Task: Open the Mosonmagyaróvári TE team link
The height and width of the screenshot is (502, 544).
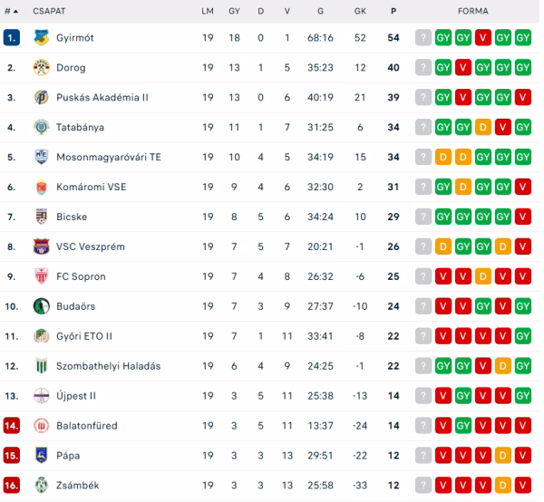Action: 109,158
